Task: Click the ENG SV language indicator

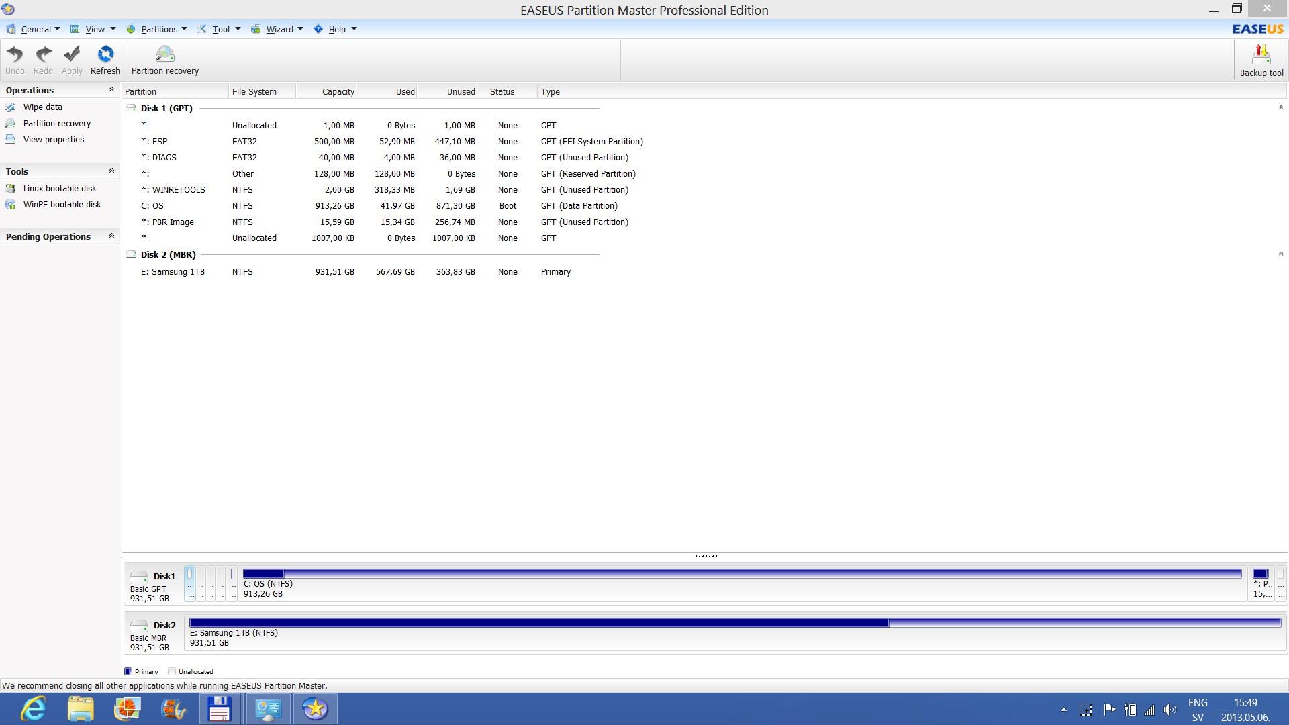Action: (x=1198, y=710)
